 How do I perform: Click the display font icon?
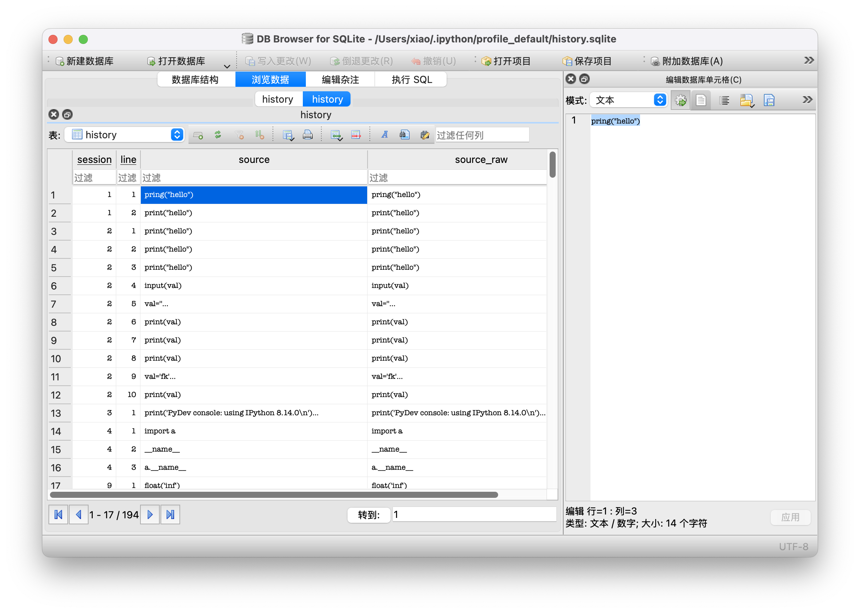pos(385,135)
